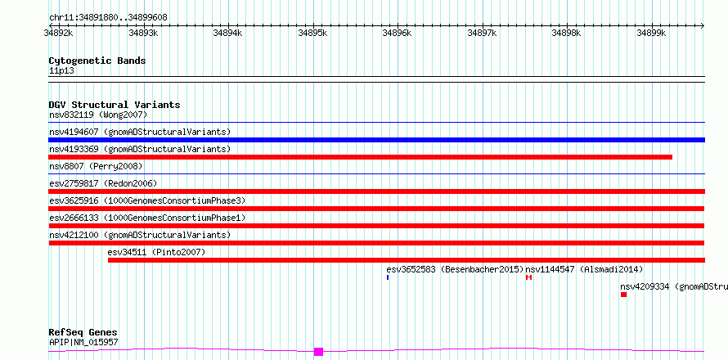Image resolution: width=728 pixels, height=360 pixels.
Task: Select the small red nsv1144547 variant glyph
Action: tap(528, 277)
